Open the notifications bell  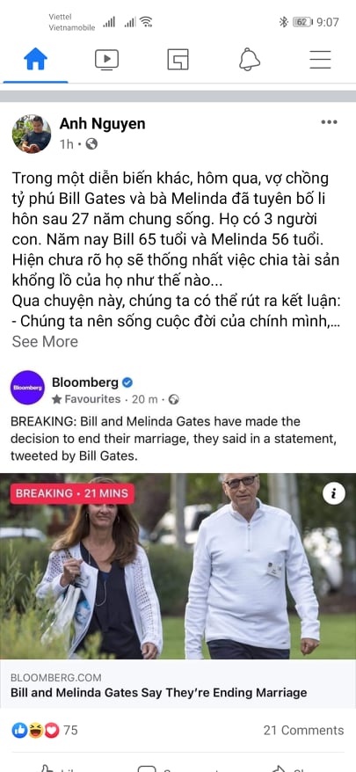tap(249, 60)
